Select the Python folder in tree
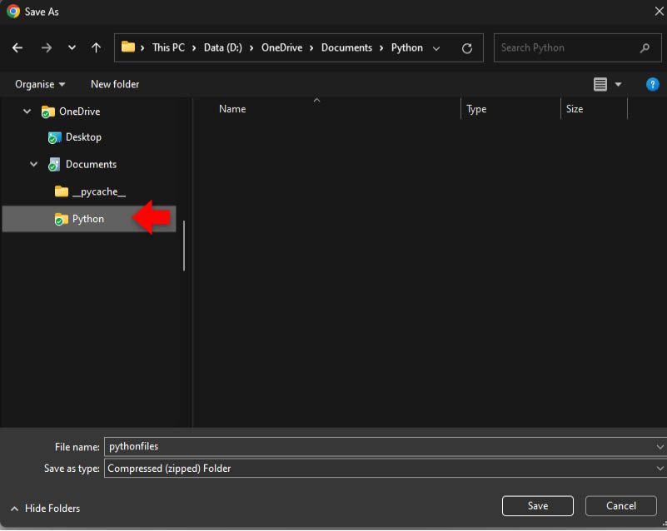 [x=88, y=219]
